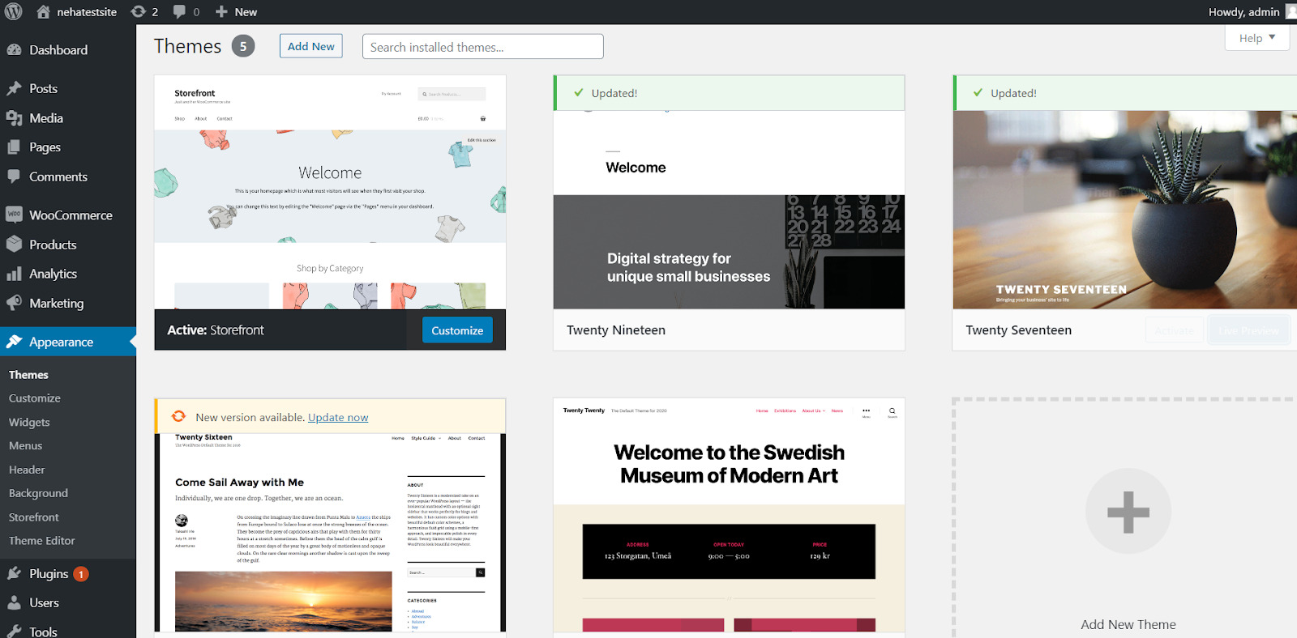
Task: Click the Comments speech bubble sidebar icon
Action: tap(14, 177)
